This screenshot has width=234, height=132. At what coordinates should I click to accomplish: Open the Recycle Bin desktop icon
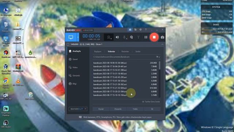[x=6, y=27]
